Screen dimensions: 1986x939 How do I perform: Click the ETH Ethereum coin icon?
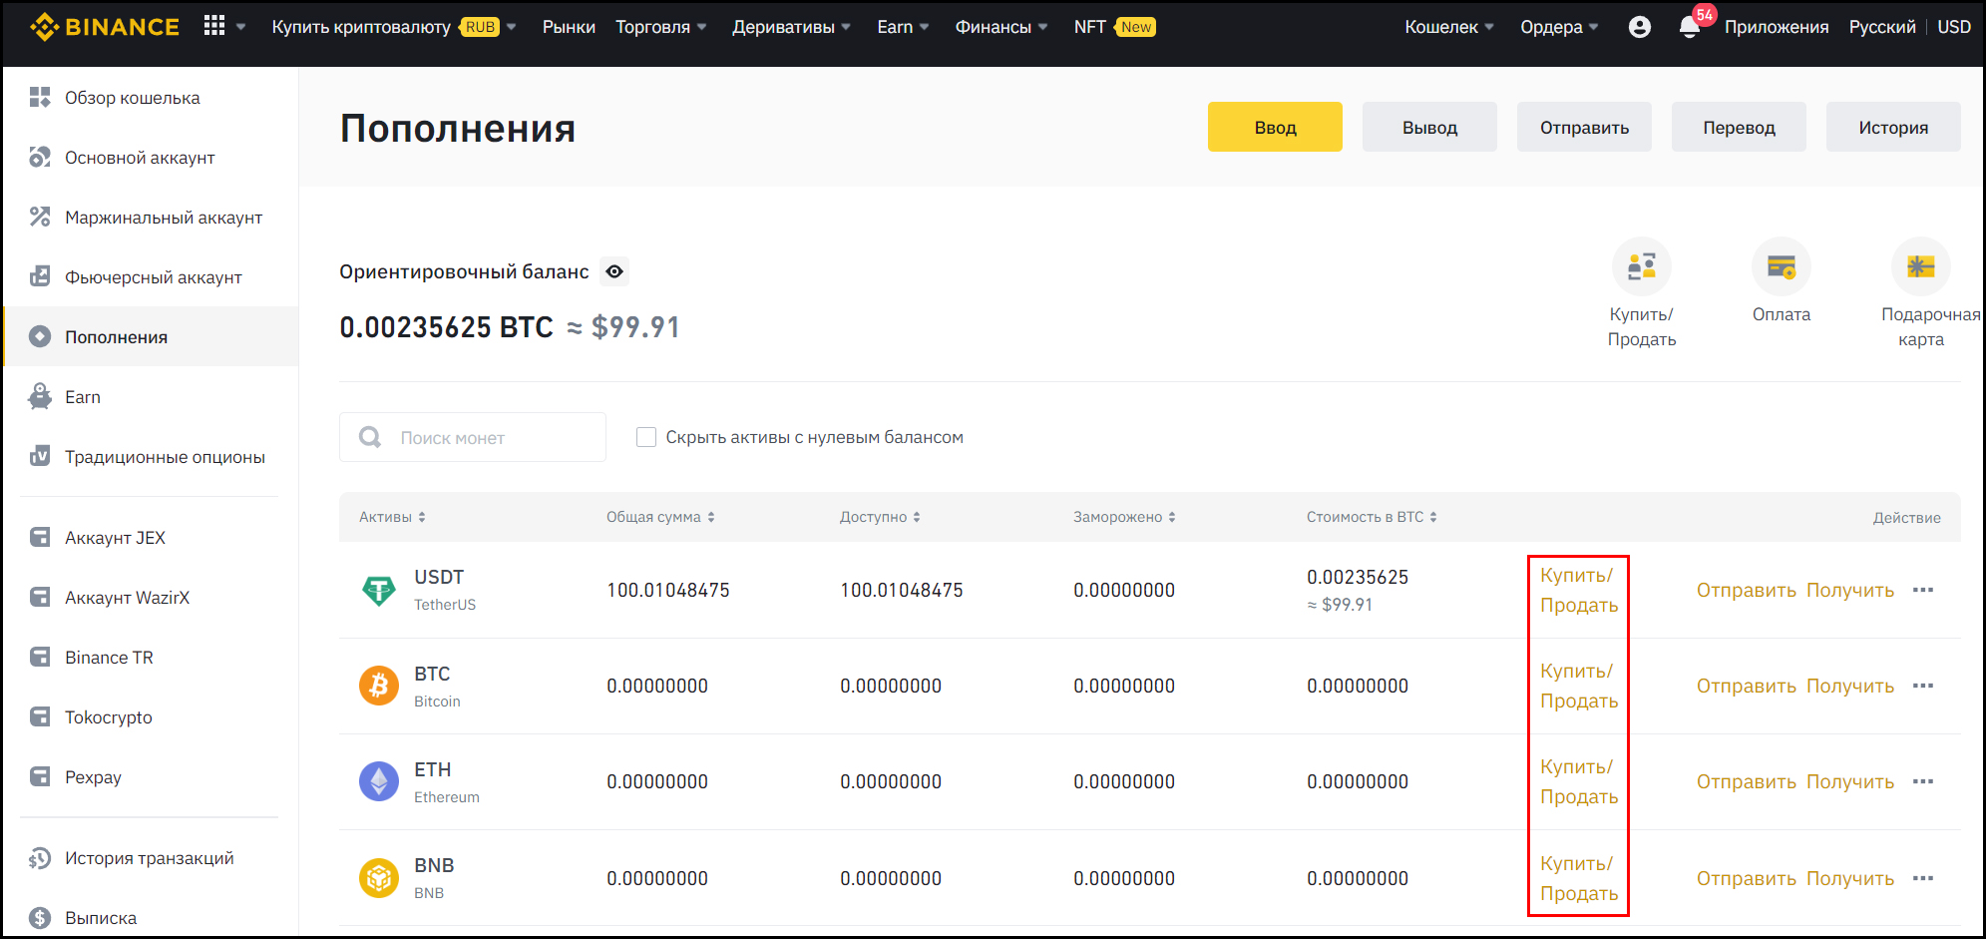coord(378,781)
